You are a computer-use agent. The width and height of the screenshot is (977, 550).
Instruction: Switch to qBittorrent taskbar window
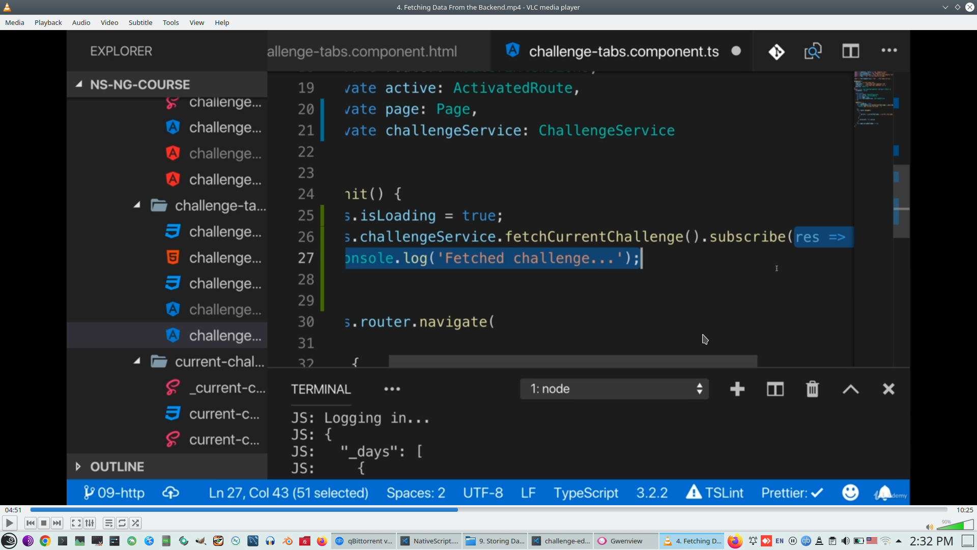364,541
